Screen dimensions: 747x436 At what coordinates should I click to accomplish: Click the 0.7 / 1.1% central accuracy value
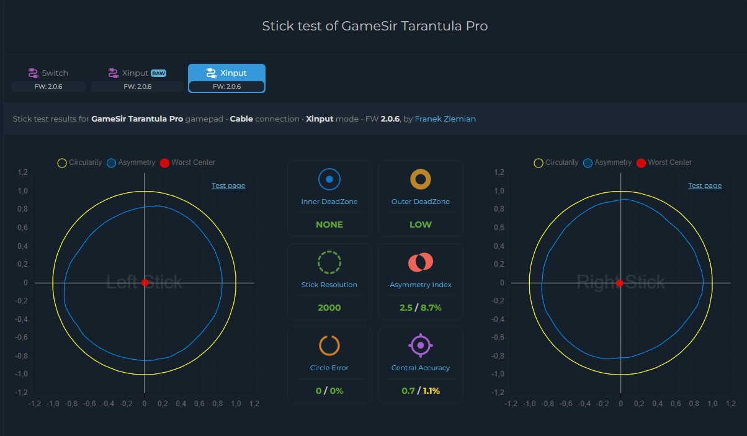(x=421, y=391)
